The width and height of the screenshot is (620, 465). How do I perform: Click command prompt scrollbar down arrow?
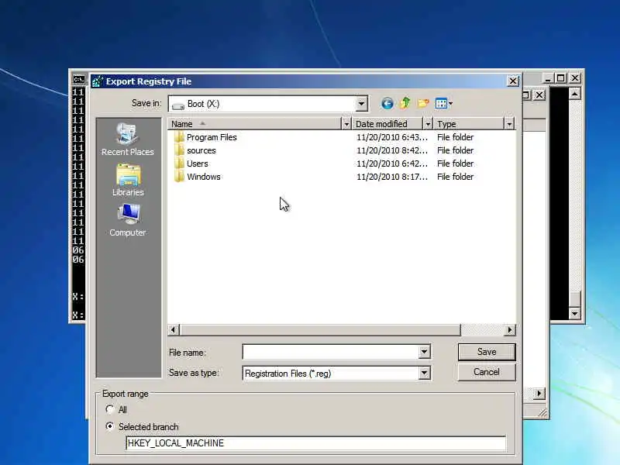click(x=574, y=314)
